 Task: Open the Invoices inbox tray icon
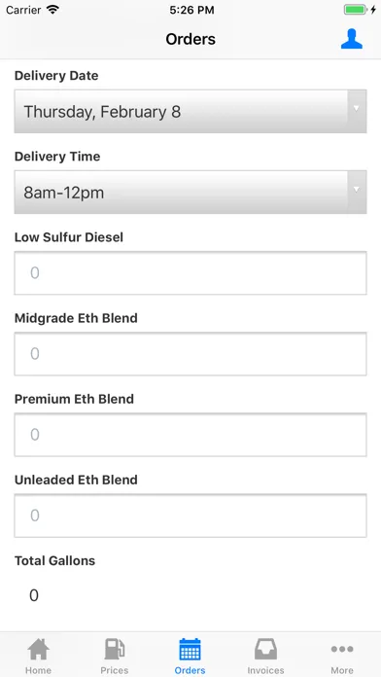click(x=265, y=649)
